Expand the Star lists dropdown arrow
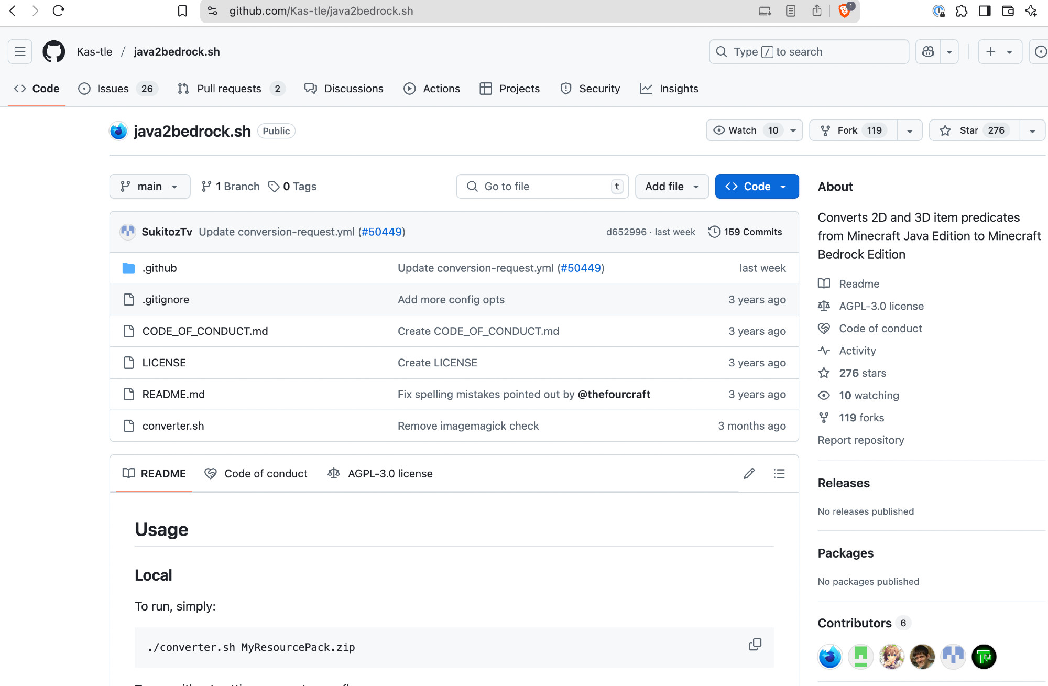Viewport: 1048px width, 686px height. coord(1032,130)
